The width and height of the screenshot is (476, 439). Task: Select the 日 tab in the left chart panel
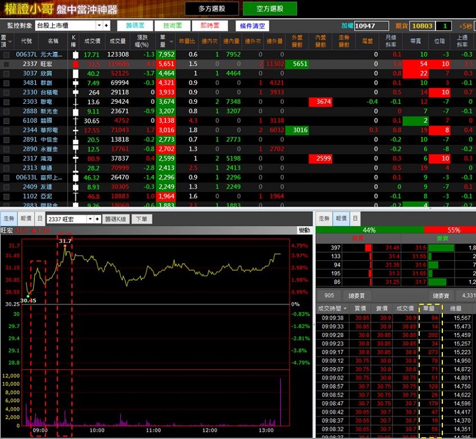[x=40, y=219]
